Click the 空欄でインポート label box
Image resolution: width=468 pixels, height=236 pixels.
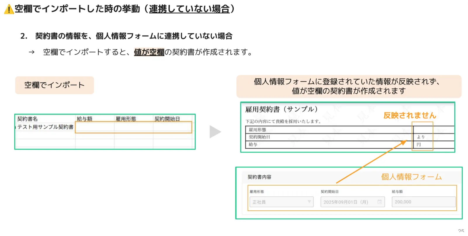(54, 85)
